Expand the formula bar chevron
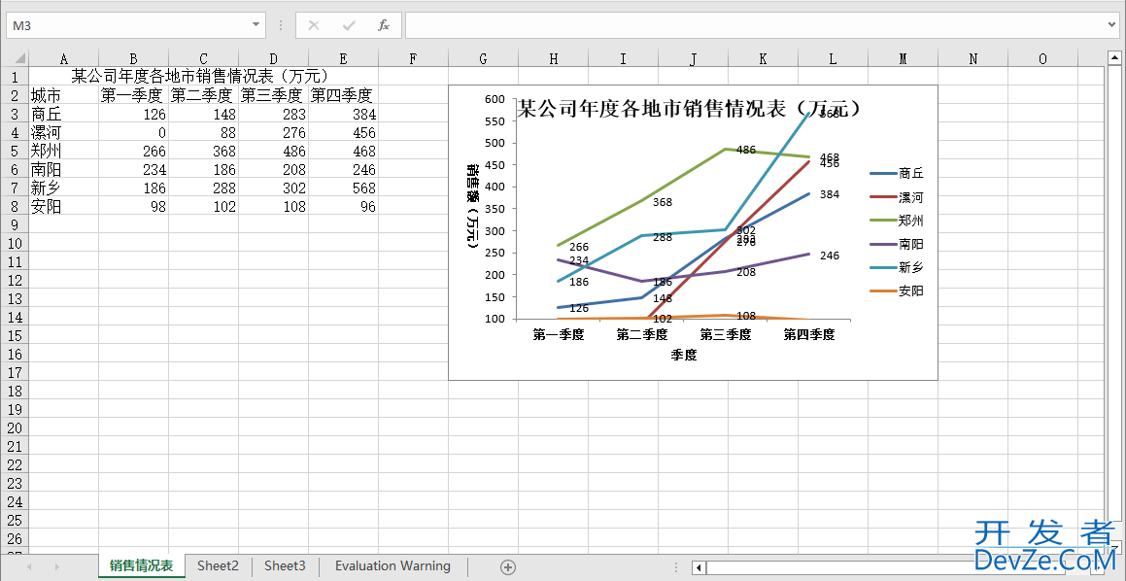This screenshot has width=1126, height=581. click(1111, 25)
